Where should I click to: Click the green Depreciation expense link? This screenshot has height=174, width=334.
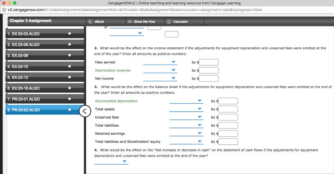click(x=113, y=70)
